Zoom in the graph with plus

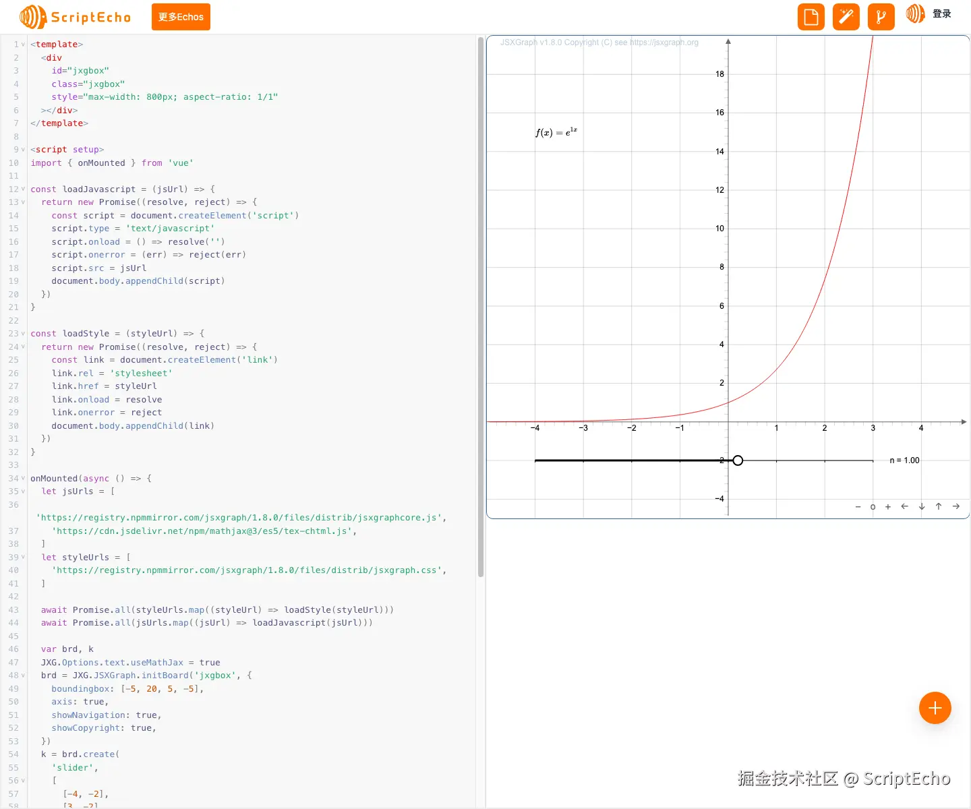[888, 507]
